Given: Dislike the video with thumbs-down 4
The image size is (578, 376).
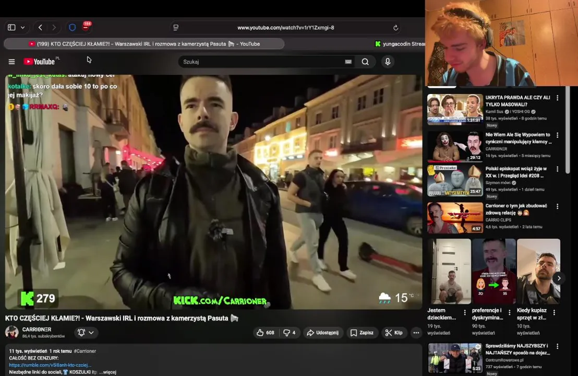Looking at the screenshot, I should click(x=290, y=333).
